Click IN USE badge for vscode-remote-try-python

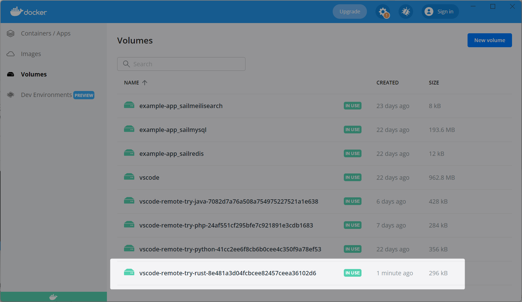click(353, 249)
